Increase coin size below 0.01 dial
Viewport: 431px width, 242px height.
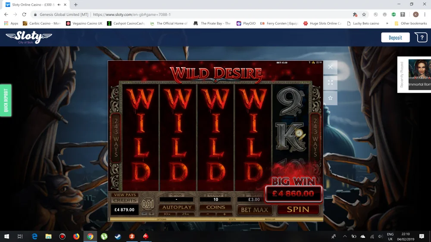[x=151, y=214]
